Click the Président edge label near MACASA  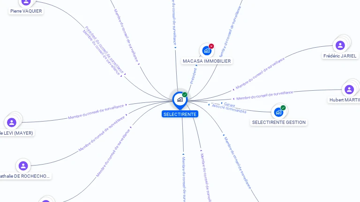193,76
